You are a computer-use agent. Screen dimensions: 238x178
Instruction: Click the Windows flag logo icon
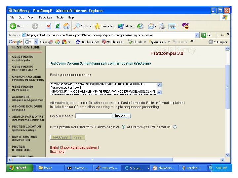225,17
